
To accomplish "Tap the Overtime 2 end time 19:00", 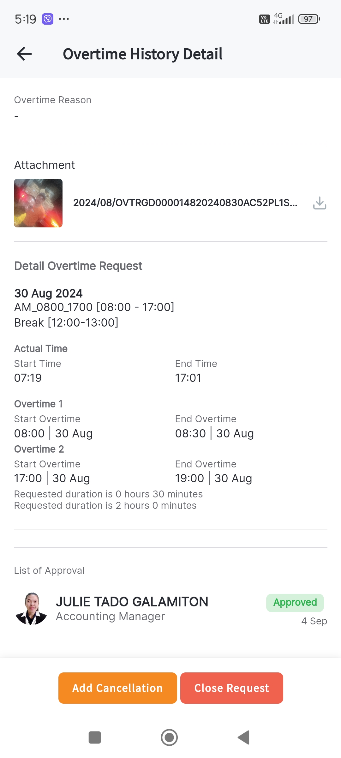I will pyautogui.click(x=189, y=478).
